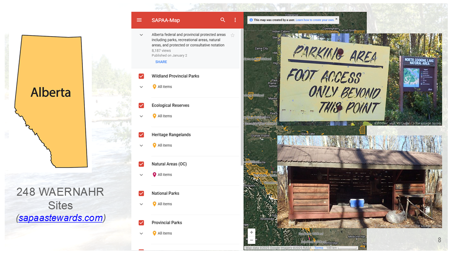The image size is (452, 254).
Task: Click the map zoom out minus button
Action: [x=251, y=240]
